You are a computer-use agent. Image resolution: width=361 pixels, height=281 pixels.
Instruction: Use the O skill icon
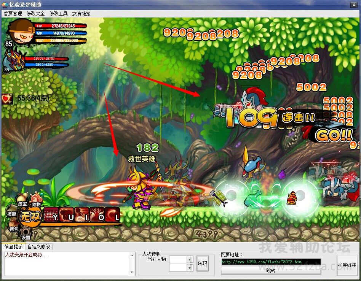tap(97, 214)
